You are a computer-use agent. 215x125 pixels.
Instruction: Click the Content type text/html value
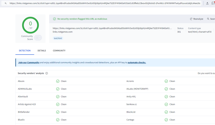pyautogui.click(x=200, y=32)
